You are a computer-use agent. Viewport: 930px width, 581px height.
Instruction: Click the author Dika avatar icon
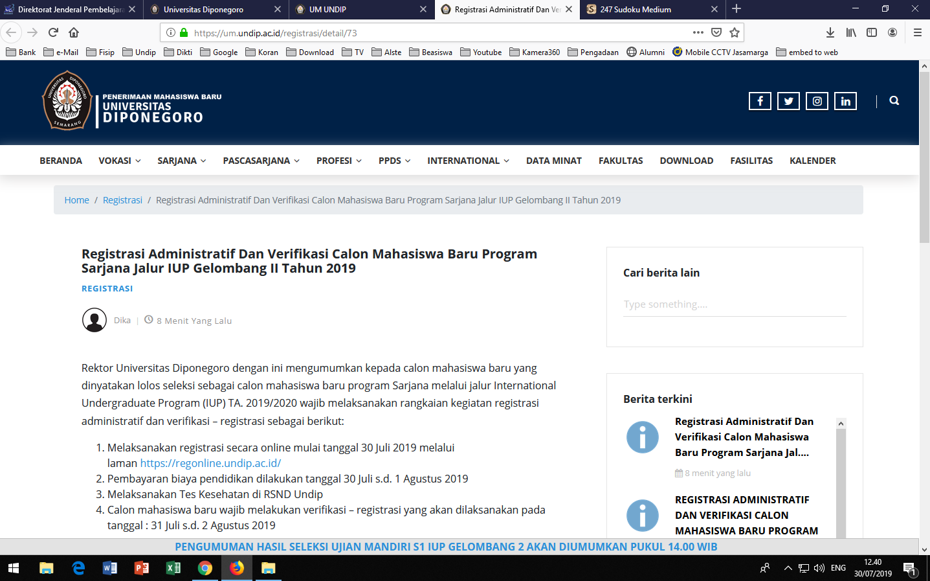click(x=94, y=320)
